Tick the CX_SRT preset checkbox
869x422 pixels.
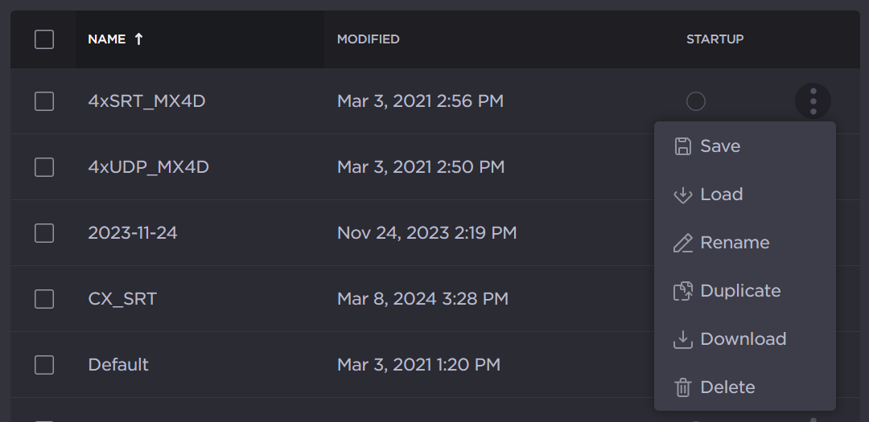point(44,299)
